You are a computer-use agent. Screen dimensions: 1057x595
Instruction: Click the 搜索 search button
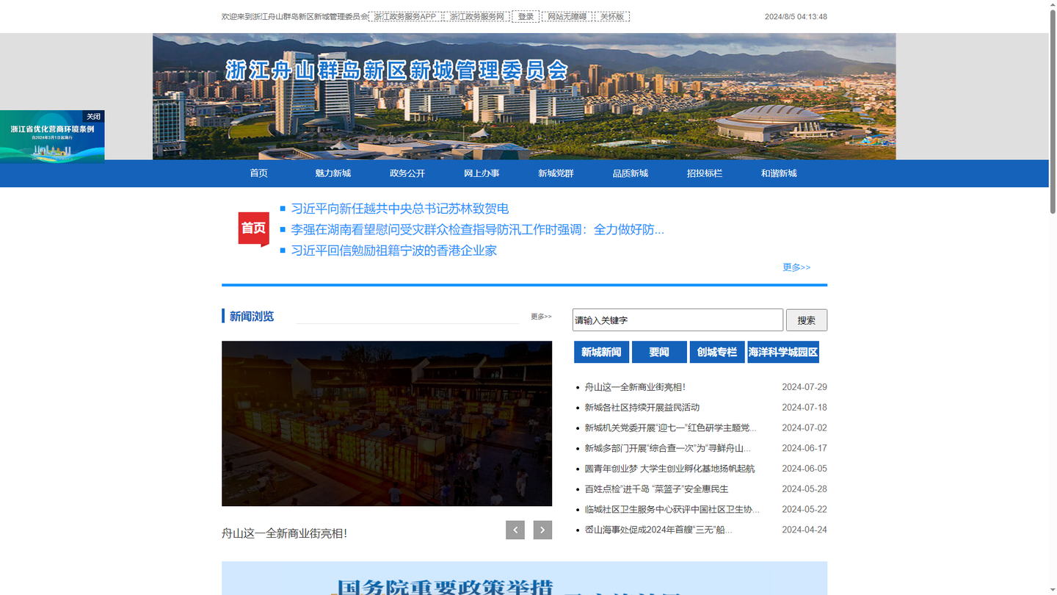click(x=807, y=320)
